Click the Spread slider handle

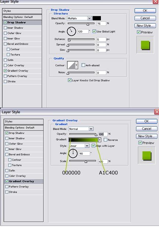(68, 45)
